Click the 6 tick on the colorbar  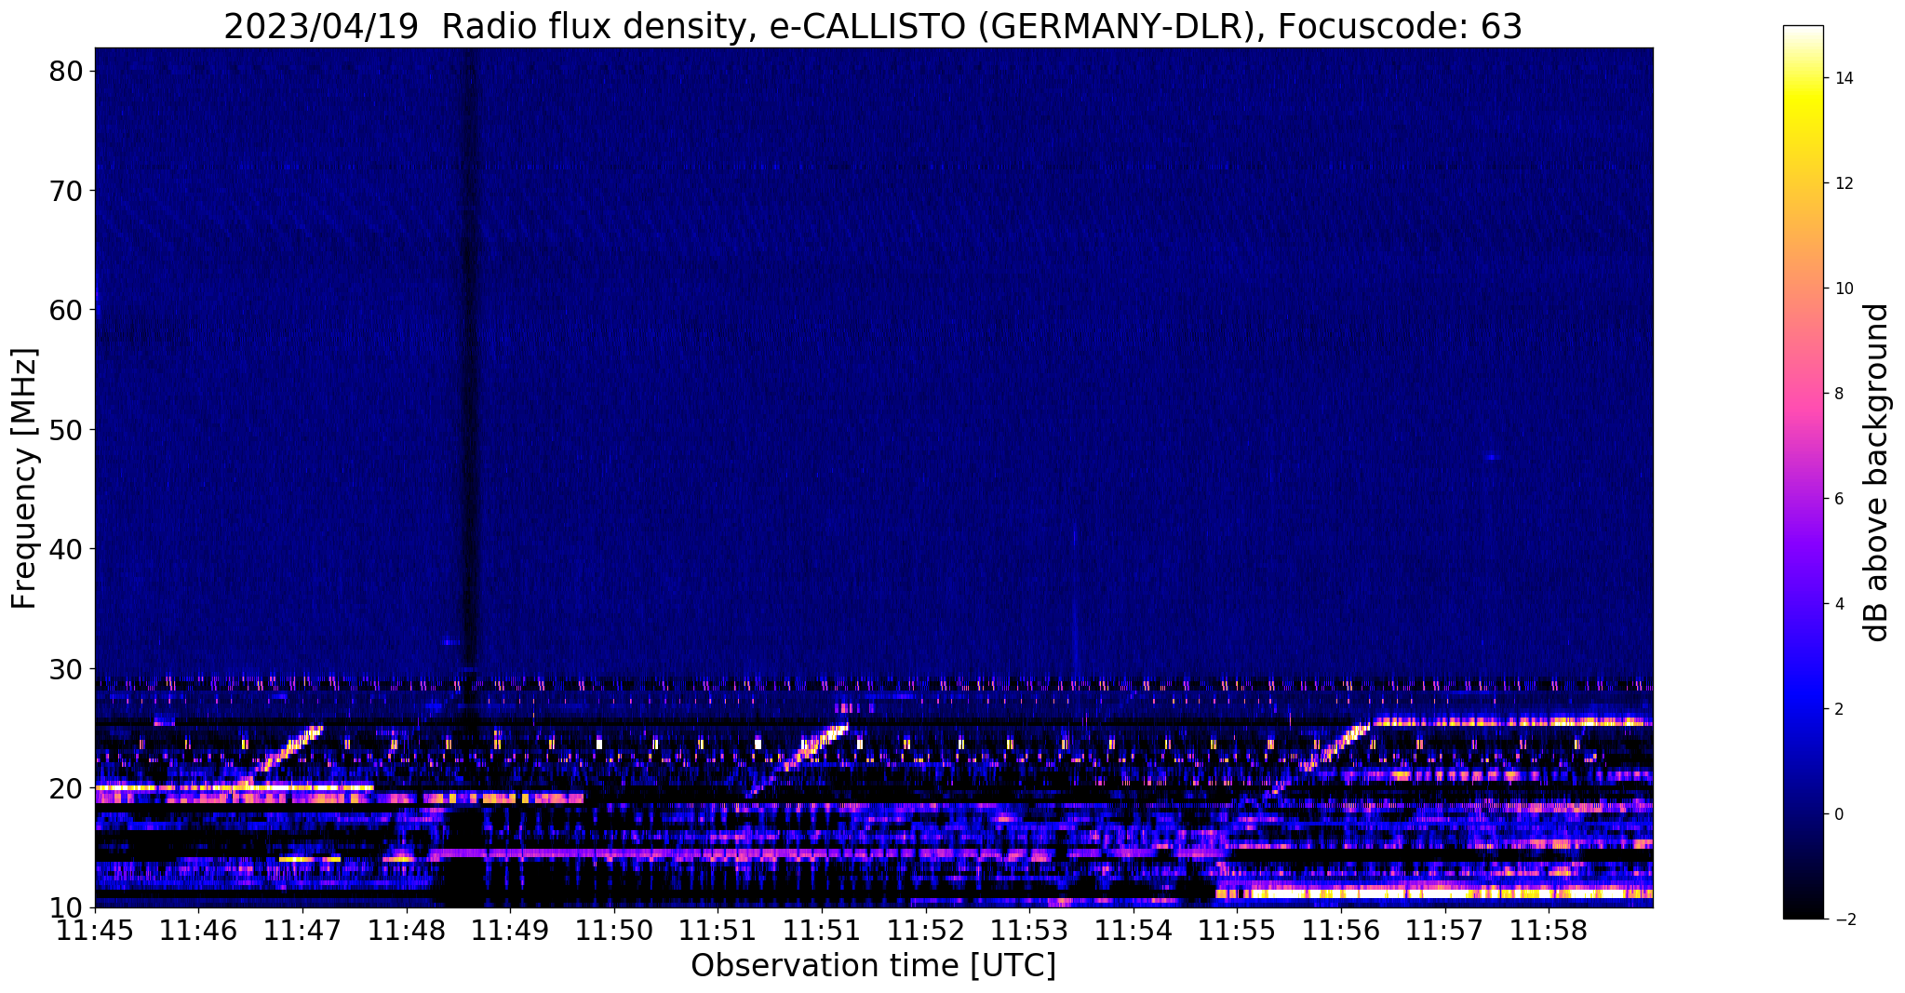click(x=1838, y=499)
